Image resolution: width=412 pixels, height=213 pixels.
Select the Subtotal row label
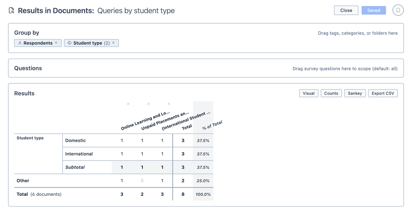pos(75,167)
